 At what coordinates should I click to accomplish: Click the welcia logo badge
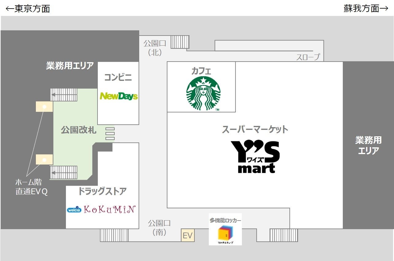tap(74, 210)
